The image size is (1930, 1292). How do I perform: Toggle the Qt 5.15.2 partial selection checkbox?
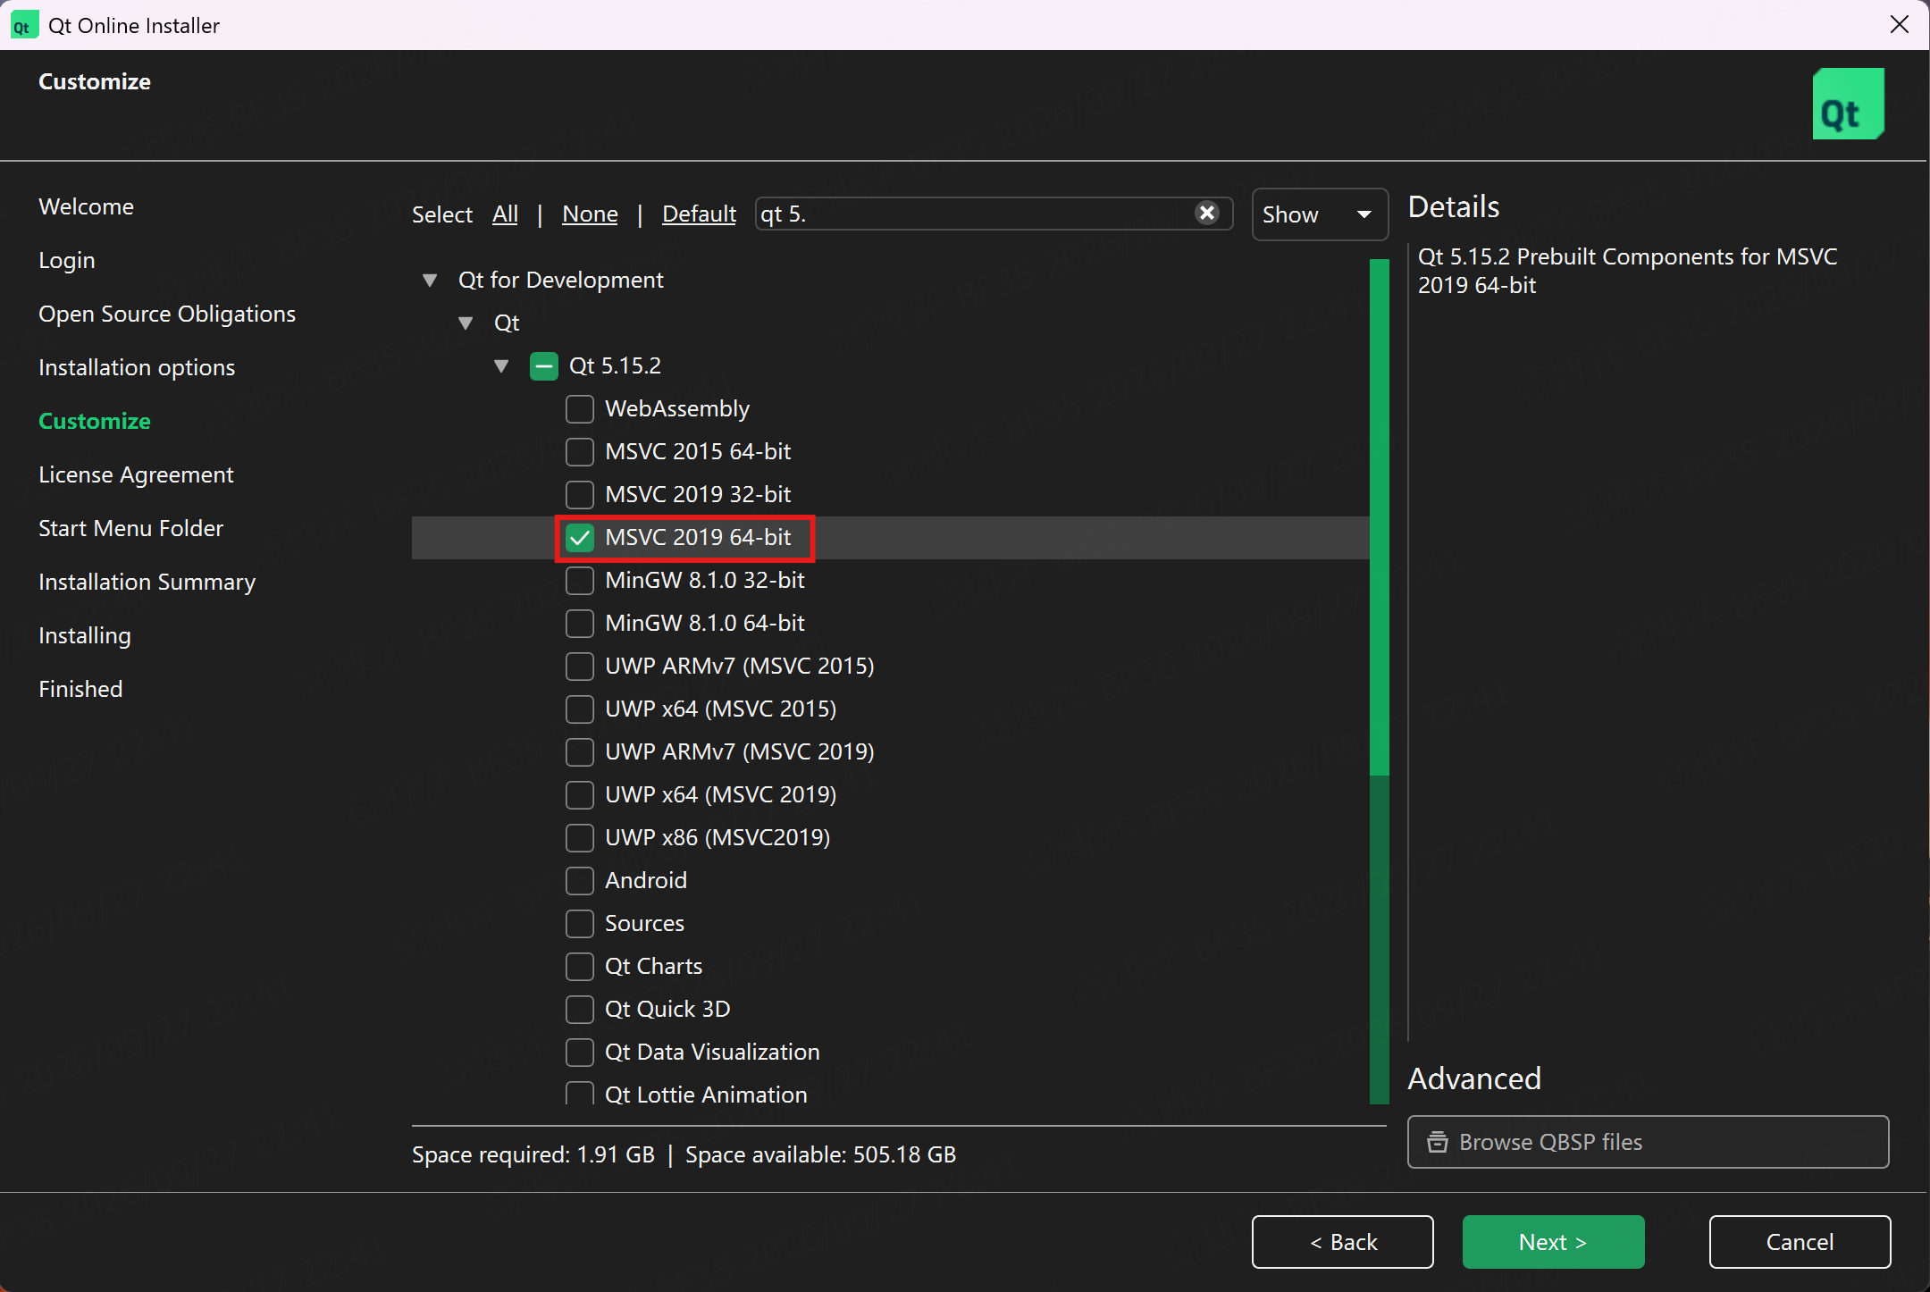[x=544, y=366]
